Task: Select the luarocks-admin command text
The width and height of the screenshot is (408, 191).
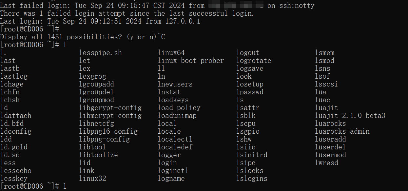Action: tap(342, 131)
